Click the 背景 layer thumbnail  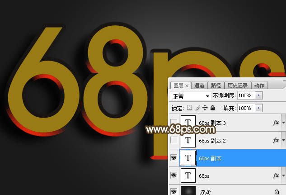click(x=188, y=190)
